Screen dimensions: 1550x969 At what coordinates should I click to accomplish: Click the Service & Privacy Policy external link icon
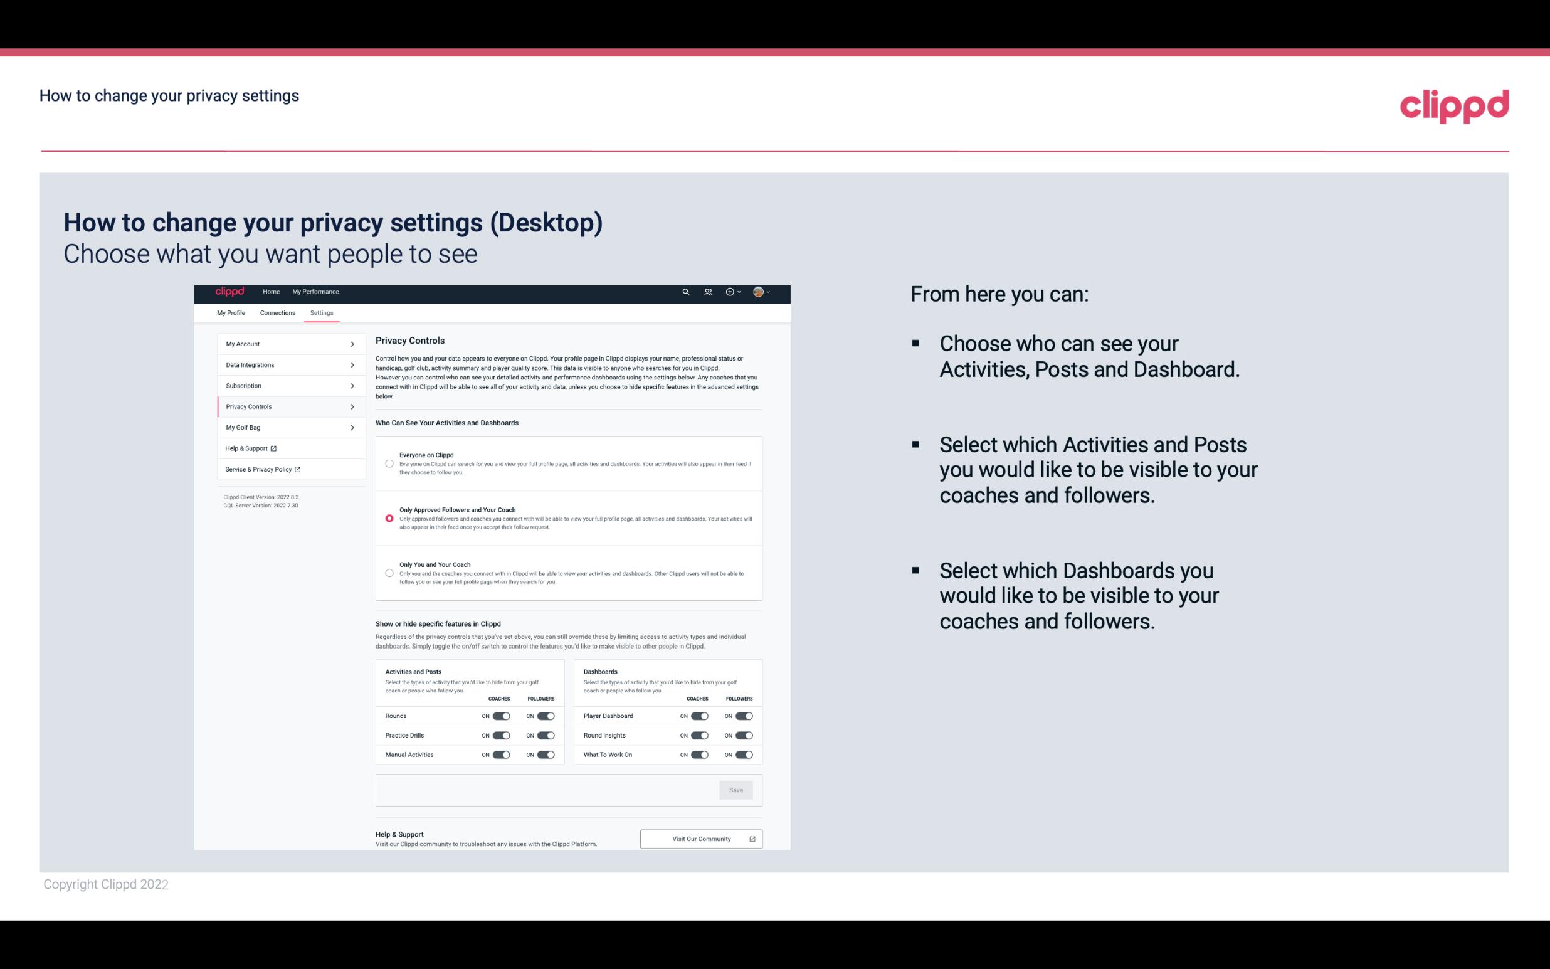point(298,469)
